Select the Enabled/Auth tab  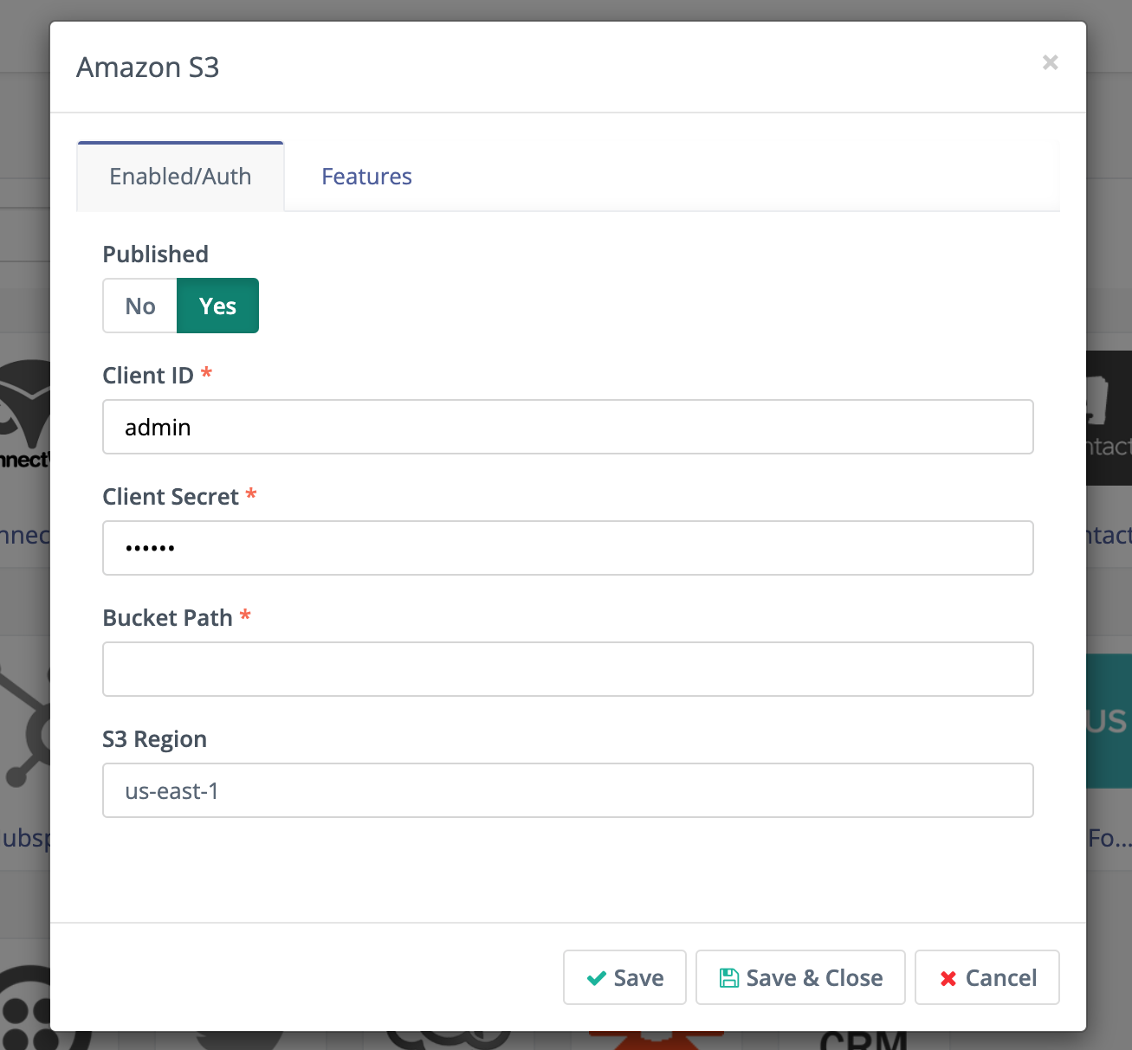tap(180, 177)
